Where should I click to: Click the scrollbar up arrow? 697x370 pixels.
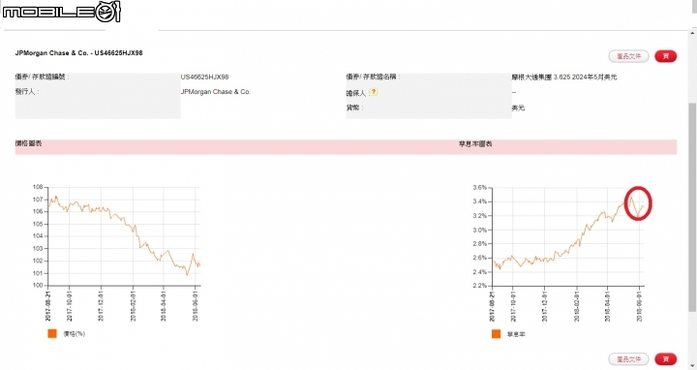(692, 33)
